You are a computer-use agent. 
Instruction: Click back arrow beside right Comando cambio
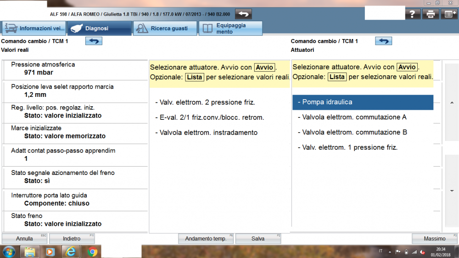coord(384,41)
